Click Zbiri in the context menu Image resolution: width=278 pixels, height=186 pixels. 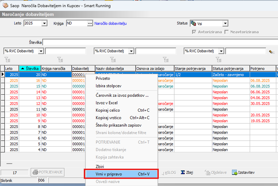[x=121, y=167]
